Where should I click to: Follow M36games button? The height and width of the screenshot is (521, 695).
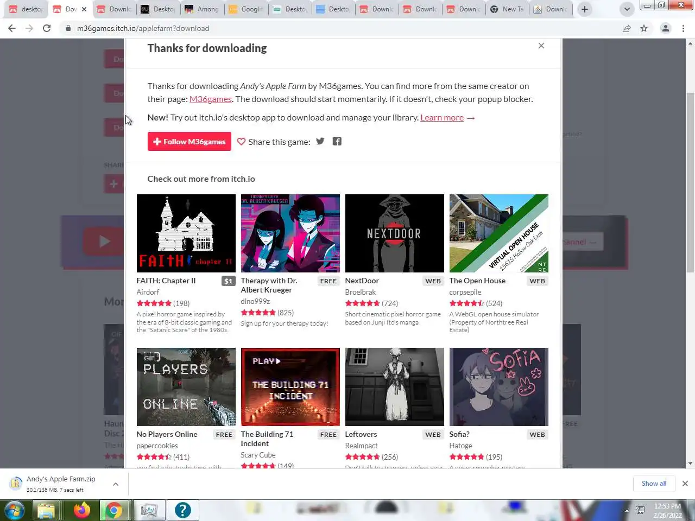click(189, 142)
